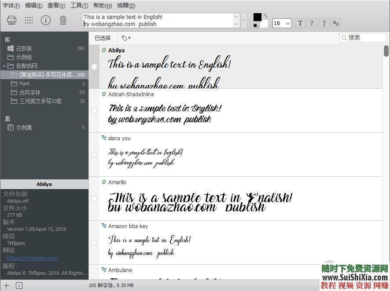Open the https://7ntypes.com link
390x291 pixels.
coord(32,258)
